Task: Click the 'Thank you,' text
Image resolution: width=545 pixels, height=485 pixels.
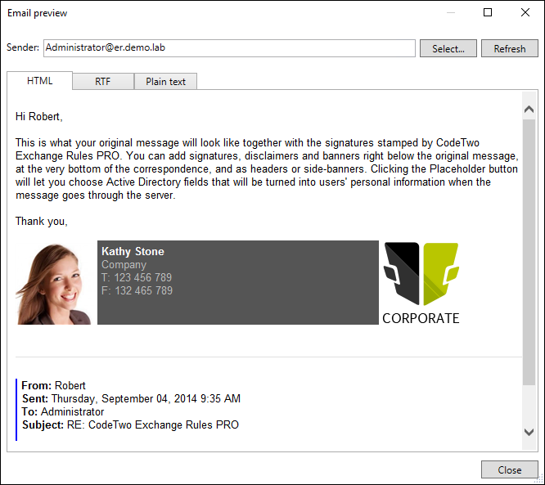Action: pos(42,221)
